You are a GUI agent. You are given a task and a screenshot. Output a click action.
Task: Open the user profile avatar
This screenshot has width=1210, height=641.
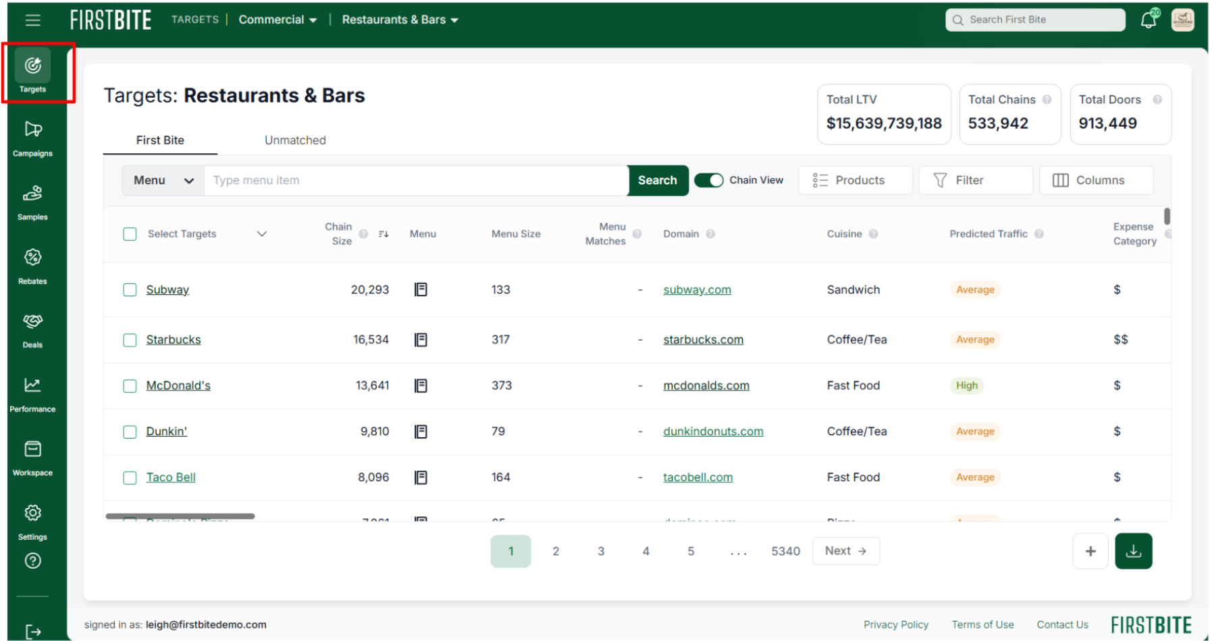click(x=1182, y=20)
